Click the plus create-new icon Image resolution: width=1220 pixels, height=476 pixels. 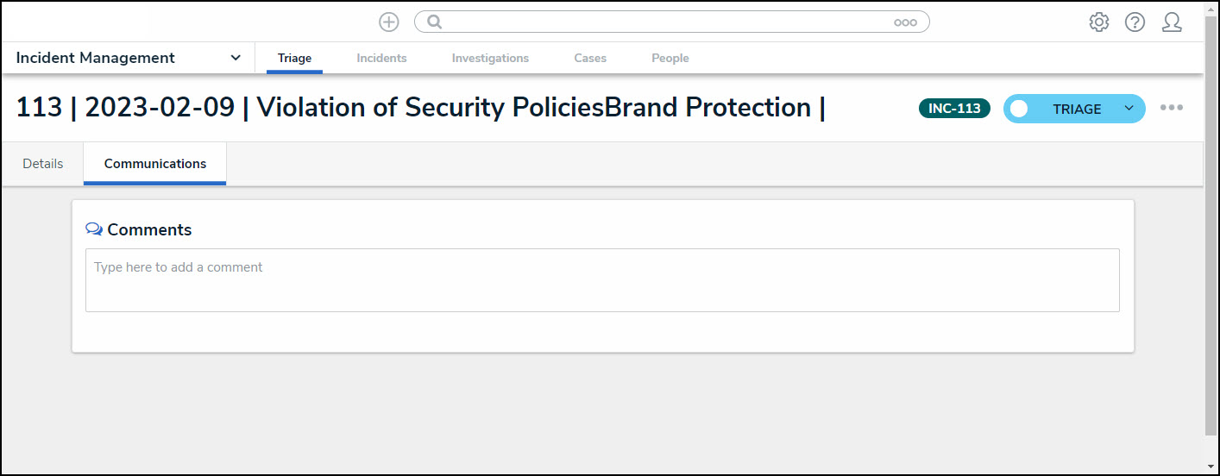click(389, 22)
